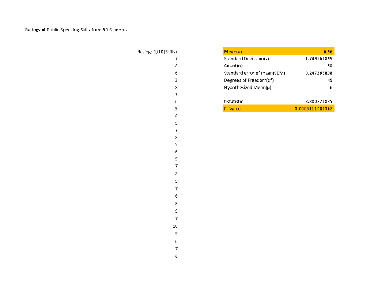Screen dimensions: 378x292
Task: Click the Count(n) label
Action: 233,66
